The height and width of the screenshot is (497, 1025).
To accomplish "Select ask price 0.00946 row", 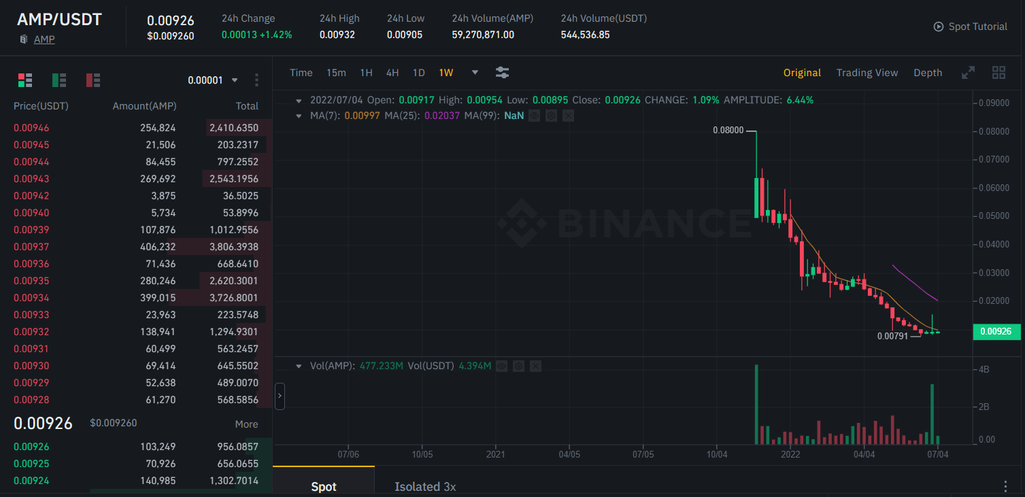I will point(136,128).
